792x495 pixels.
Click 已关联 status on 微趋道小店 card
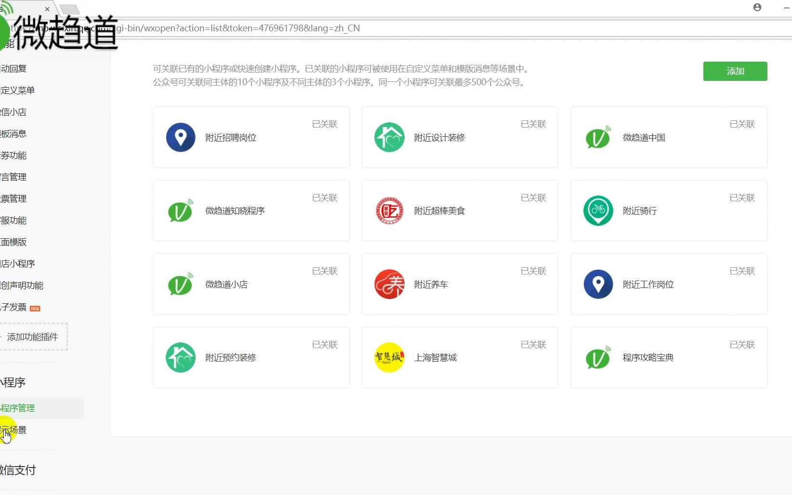pos(325,271)
